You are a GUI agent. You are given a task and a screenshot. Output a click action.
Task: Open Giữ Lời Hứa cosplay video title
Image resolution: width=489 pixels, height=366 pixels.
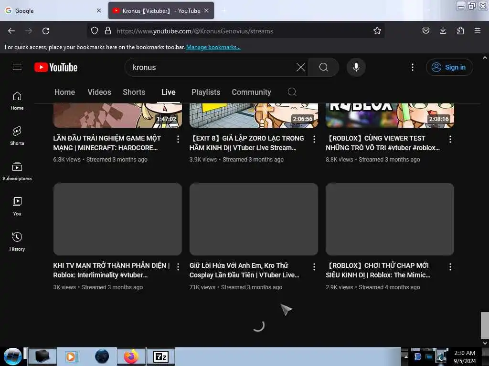tap(244, 270)
